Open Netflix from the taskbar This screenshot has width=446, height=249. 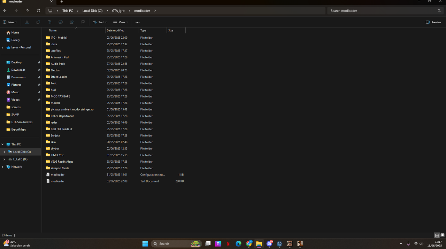pos(228,244)
